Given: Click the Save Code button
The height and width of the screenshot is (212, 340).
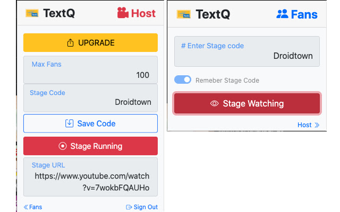Looking at the screenshot, I should point(90,123).
